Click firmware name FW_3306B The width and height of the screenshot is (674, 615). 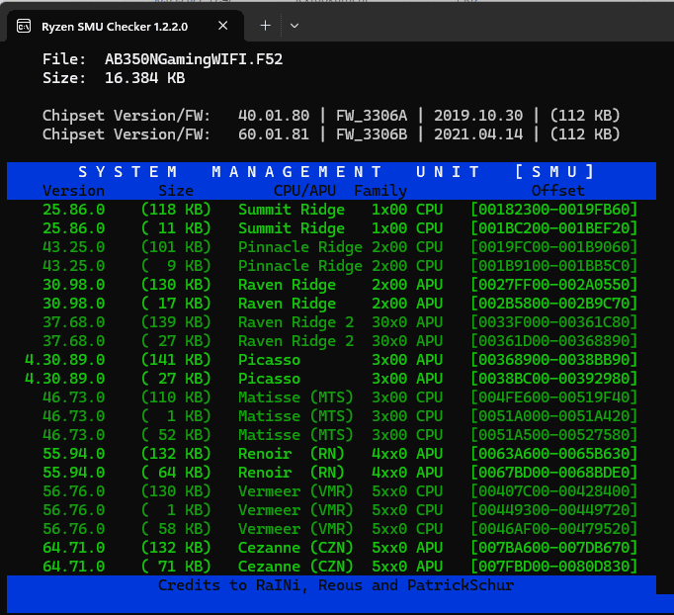(x=372, y=134)
